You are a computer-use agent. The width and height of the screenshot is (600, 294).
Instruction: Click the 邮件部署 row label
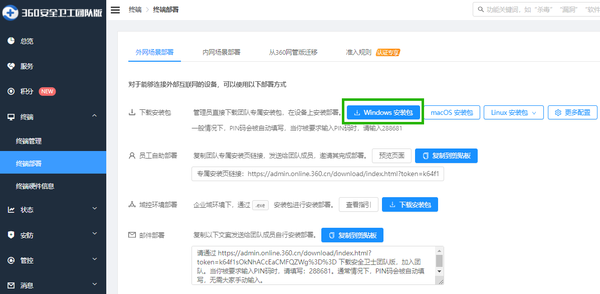(152, 235)
